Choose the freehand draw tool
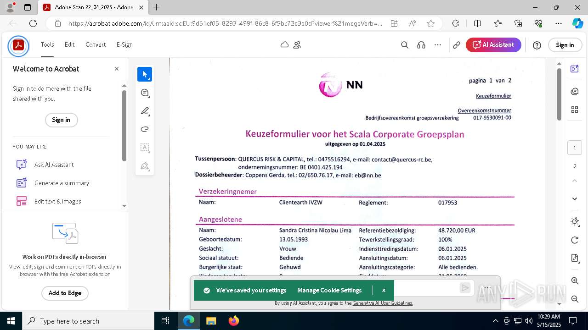This screenshot has height=330, width=588. 145,129
